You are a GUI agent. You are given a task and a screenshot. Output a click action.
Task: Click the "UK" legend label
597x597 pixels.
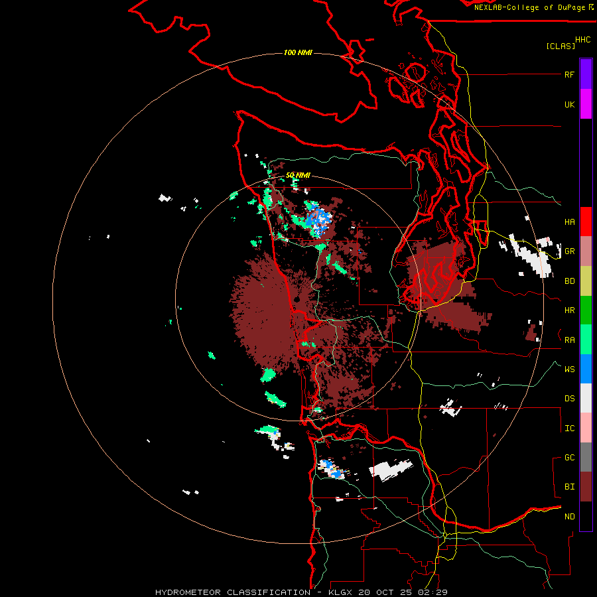[x=569, y=104]
